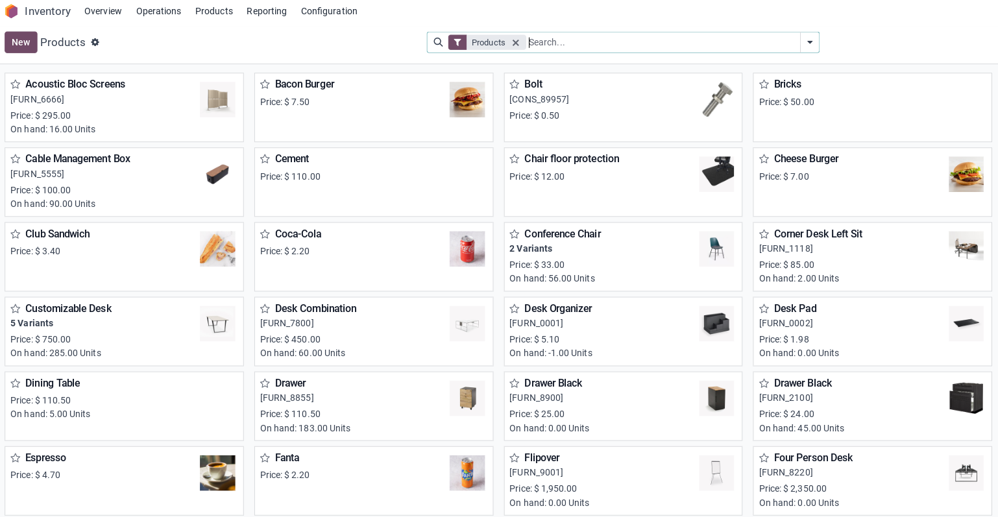Viewport: 998px width, 517px height.
Task: Open the Configuration menu
Action: coord(329,11)
